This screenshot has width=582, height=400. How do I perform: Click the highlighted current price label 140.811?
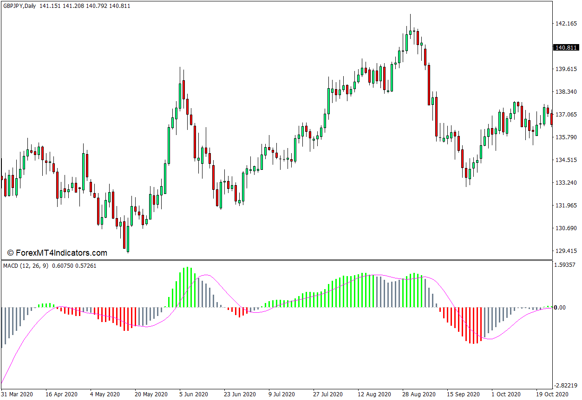pos(566,47)
